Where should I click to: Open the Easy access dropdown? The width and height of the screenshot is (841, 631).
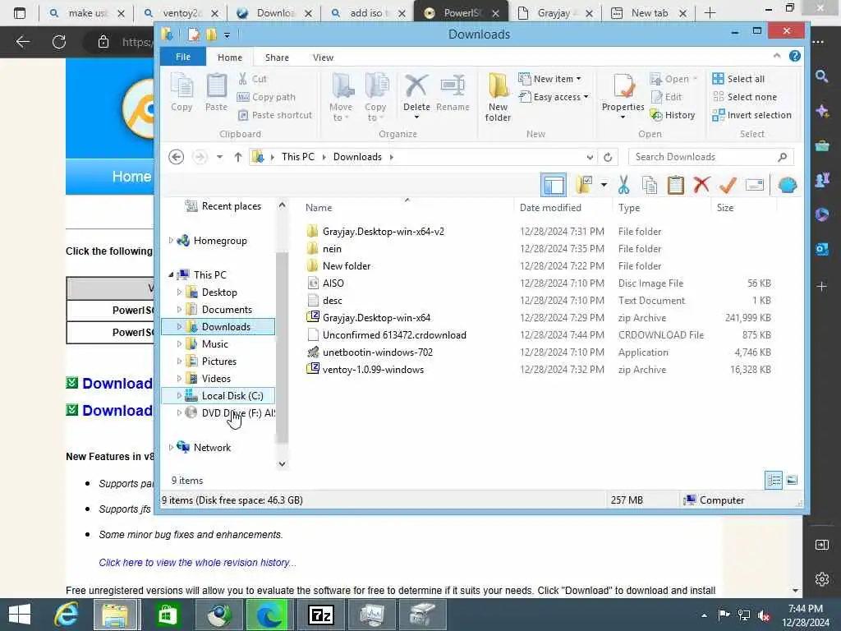click(554, 97)
